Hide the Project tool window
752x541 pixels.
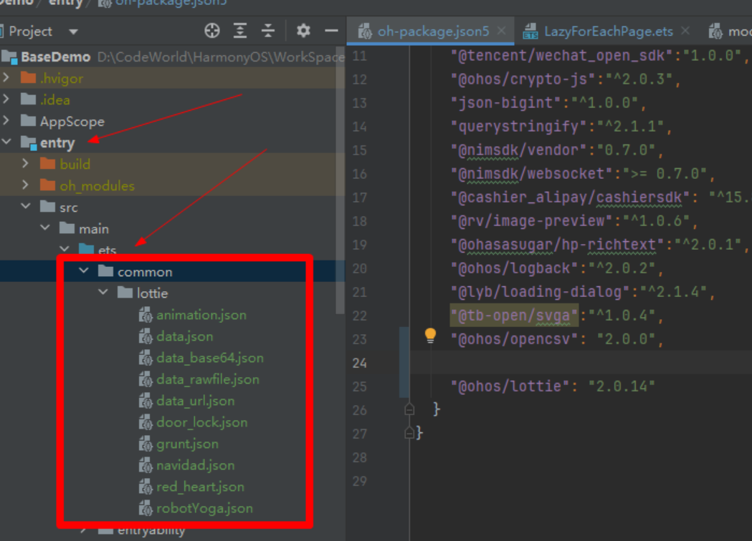(x=330, y=31)
